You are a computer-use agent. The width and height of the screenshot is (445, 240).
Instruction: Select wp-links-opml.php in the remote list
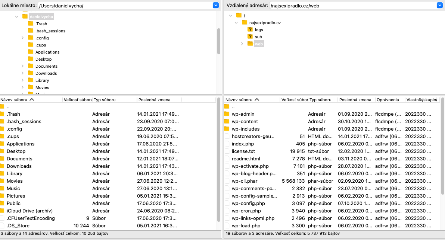point(332,218)
